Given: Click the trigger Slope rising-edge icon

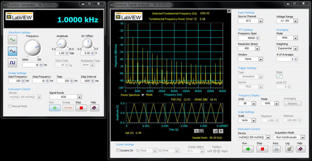Looking at the screenshot, I should pyautogui.click(x=279, y=76).
